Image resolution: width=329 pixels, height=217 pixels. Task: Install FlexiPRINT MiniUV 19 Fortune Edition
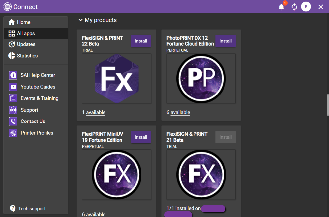(x=141, y=137)
